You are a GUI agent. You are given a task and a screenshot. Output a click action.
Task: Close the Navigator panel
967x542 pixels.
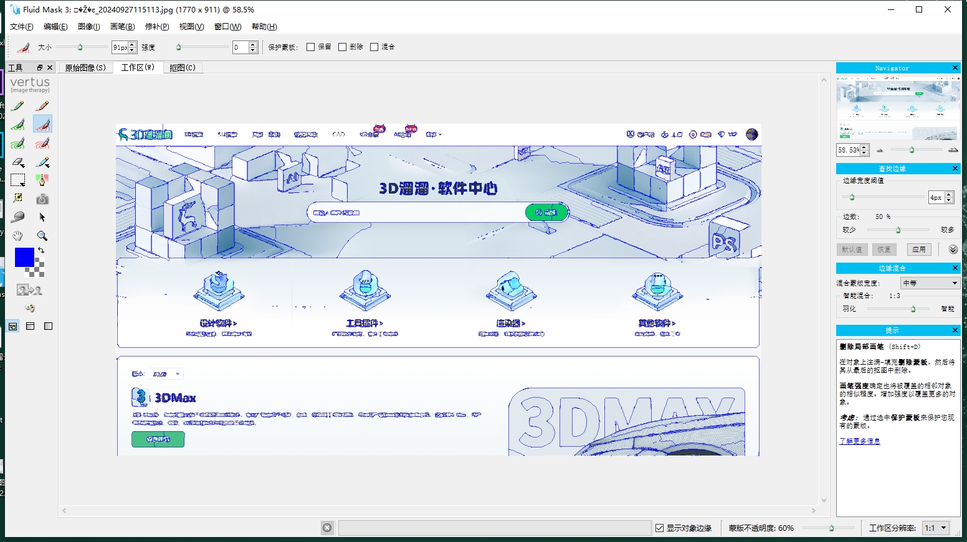click(955, 68)
